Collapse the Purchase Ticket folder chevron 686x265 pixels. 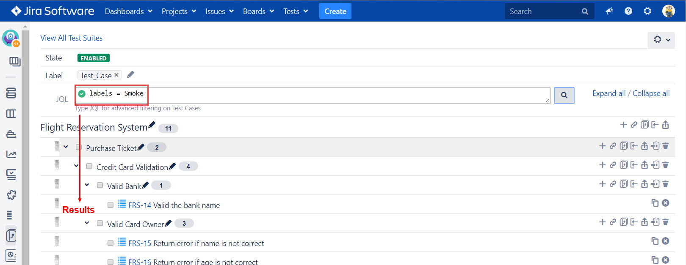66,147
